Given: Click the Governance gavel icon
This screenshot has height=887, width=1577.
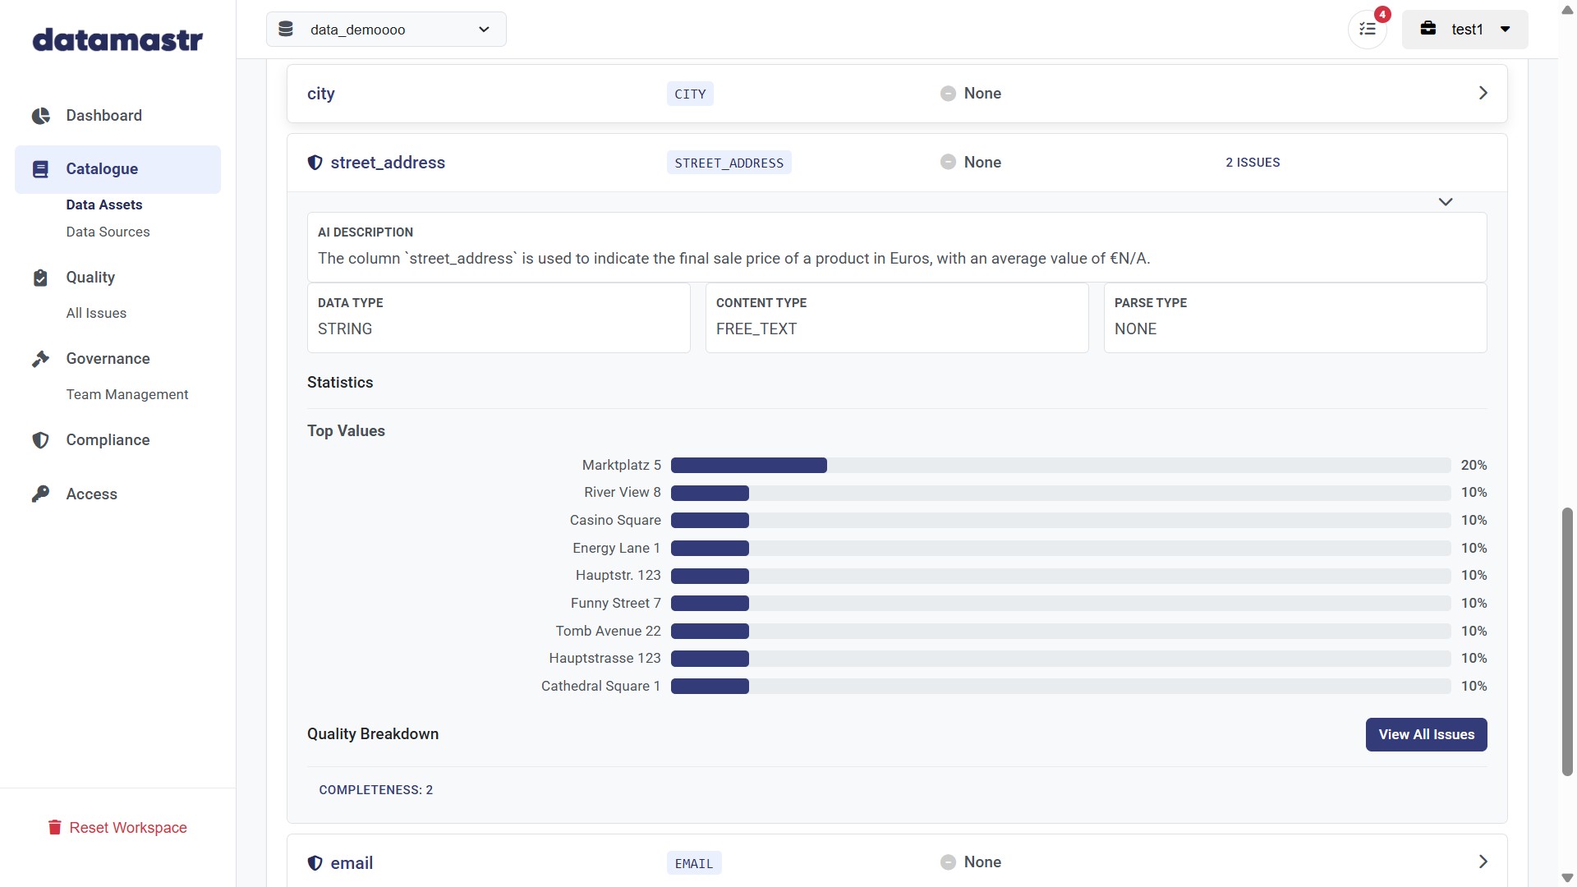Looking at the screenshot, I should [x=40, y=359].
